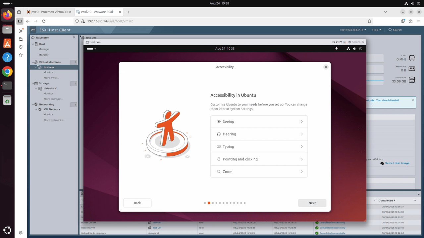Open the VM clock Aug 24 10:38
This screenshot has height=238, width=424.
[225, 49]
